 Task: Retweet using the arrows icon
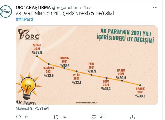click(56, 117)
